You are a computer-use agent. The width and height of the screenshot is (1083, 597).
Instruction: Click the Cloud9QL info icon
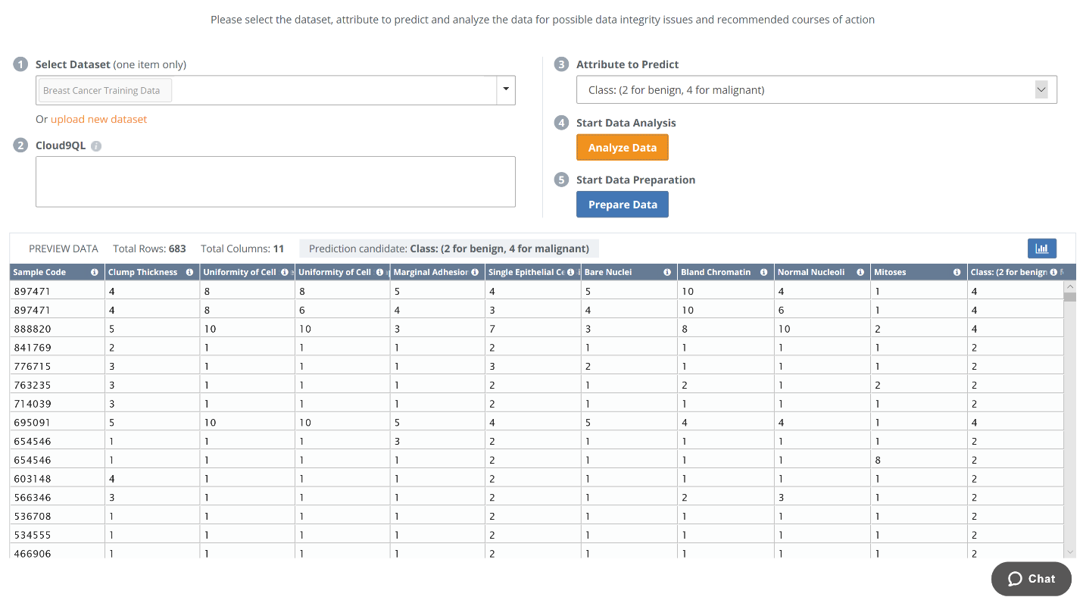pyautogui.click(x=96, y=146)
